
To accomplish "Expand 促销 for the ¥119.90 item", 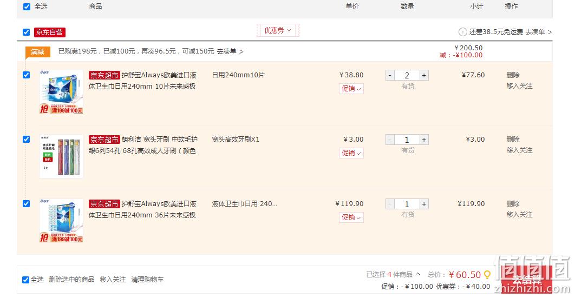I will [x=351, y=217].
